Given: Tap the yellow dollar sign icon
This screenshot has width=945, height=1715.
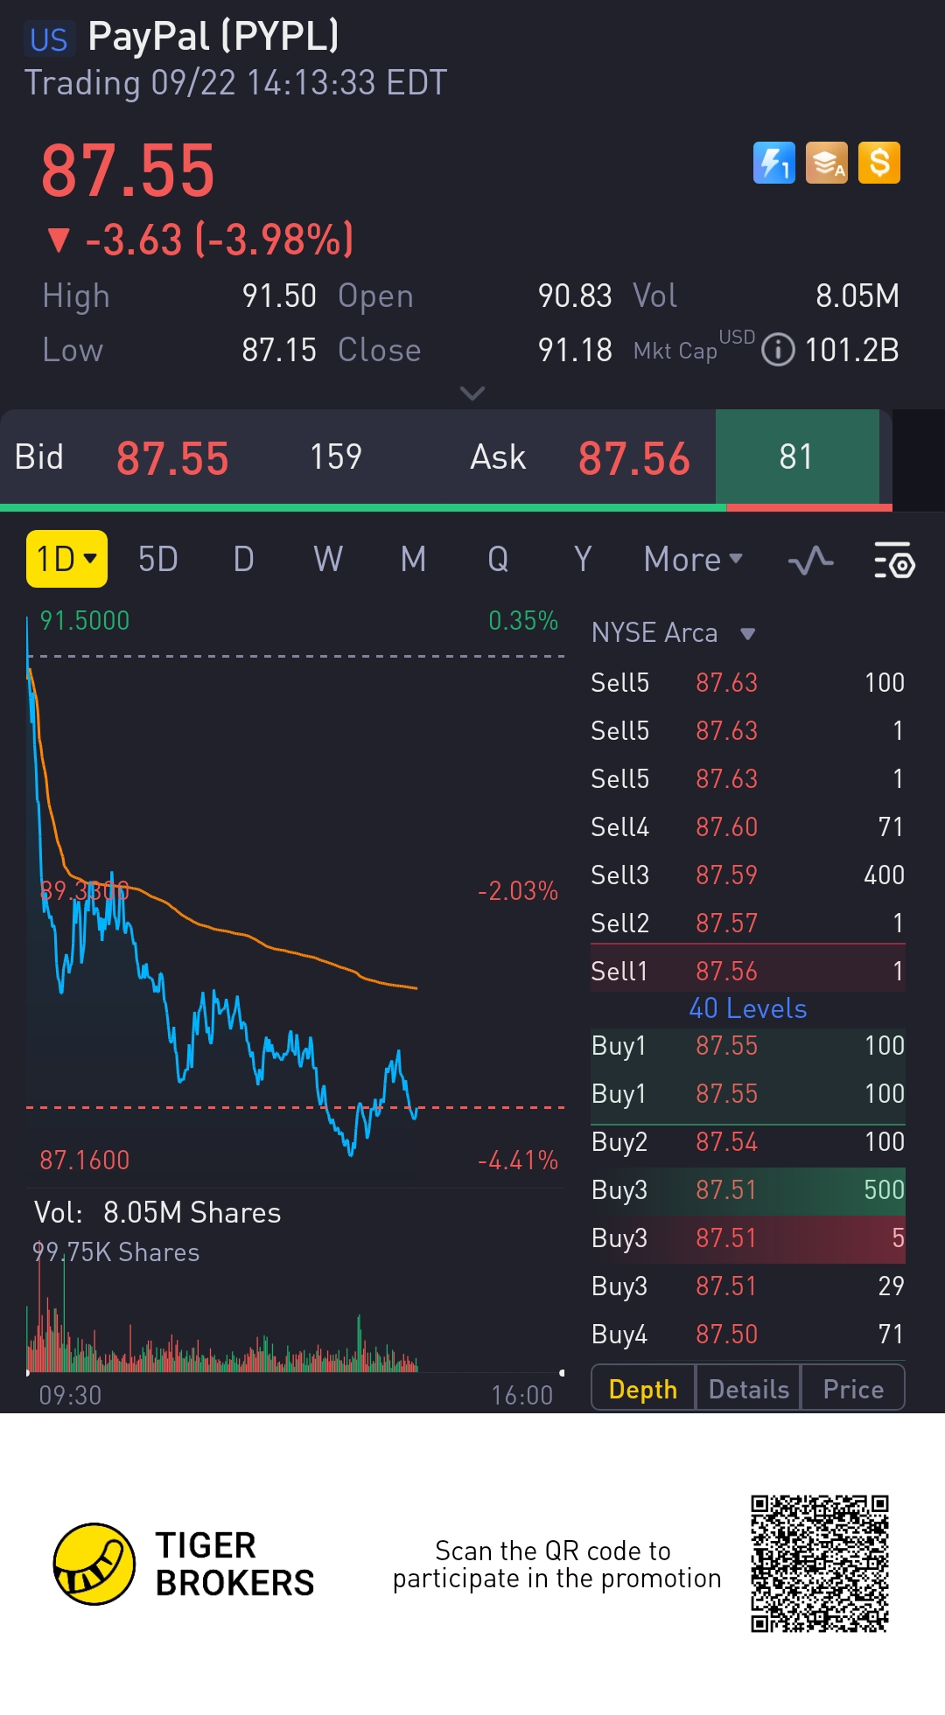Looking at the screenshot, I should point(879,163).
